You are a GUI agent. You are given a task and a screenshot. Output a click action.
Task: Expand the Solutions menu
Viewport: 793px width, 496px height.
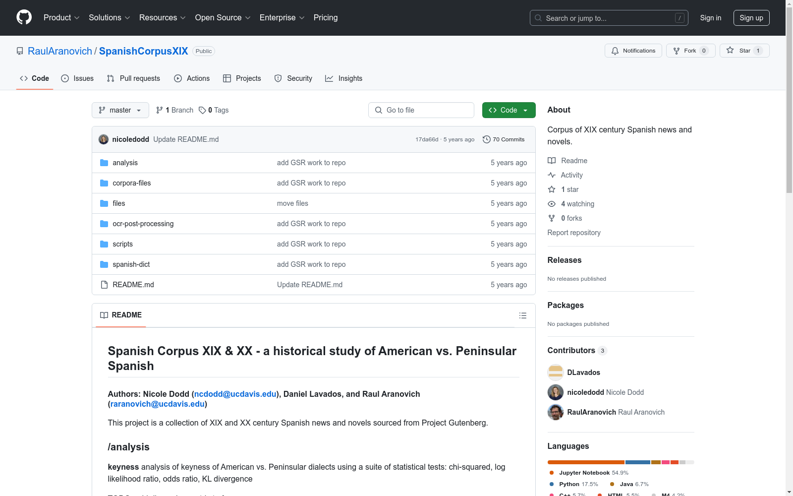click(109, 17)
